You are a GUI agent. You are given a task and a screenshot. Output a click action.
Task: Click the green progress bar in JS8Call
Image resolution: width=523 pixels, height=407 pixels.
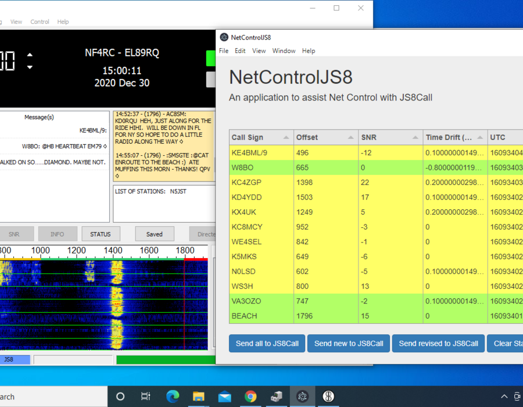166,360
